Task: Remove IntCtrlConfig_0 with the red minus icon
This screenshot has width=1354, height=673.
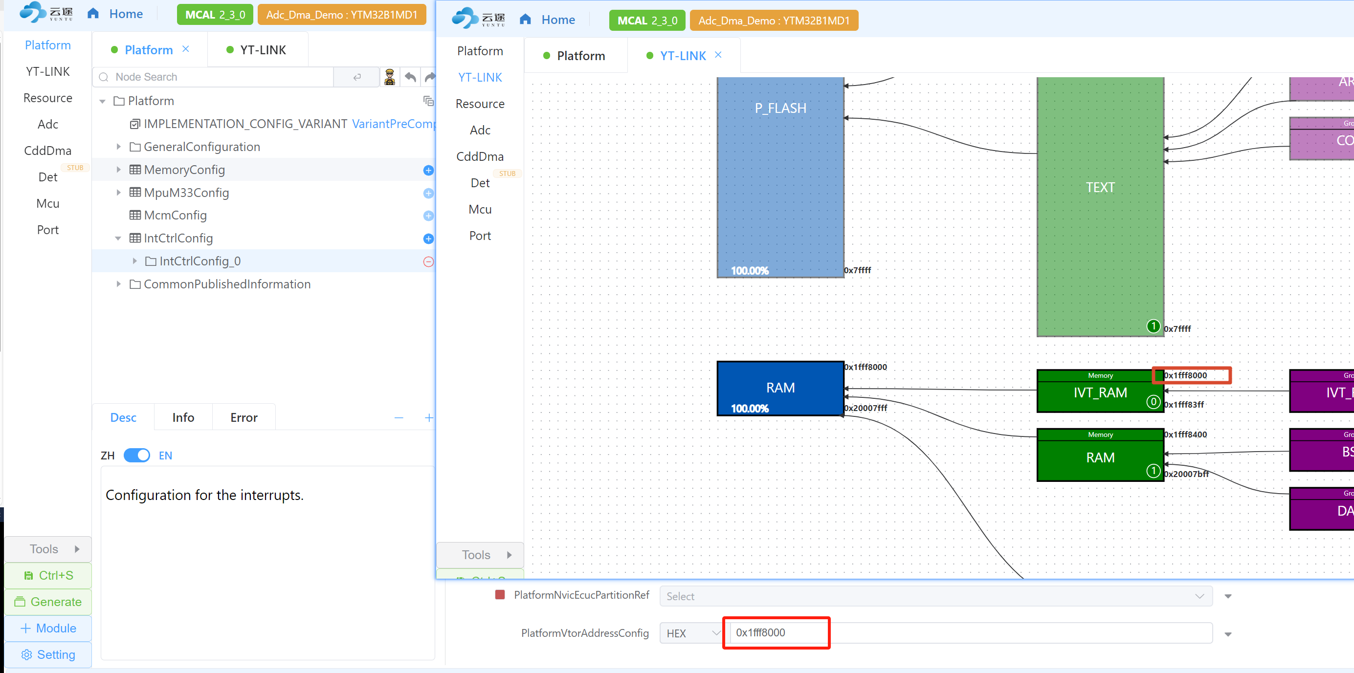Action: point(428,261)
